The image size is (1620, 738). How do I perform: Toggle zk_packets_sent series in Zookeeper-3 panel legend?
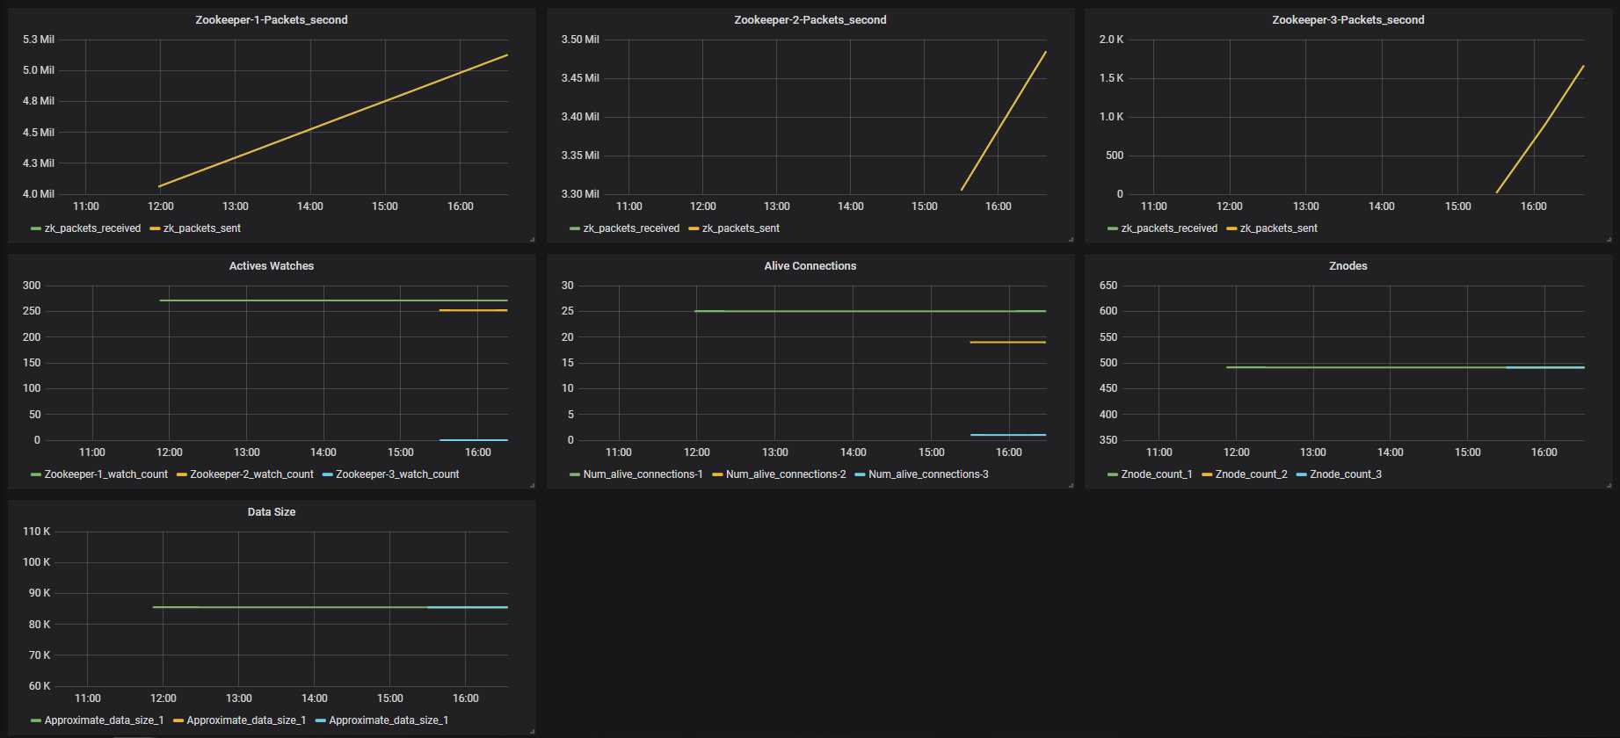click(x=1279, y=228)
